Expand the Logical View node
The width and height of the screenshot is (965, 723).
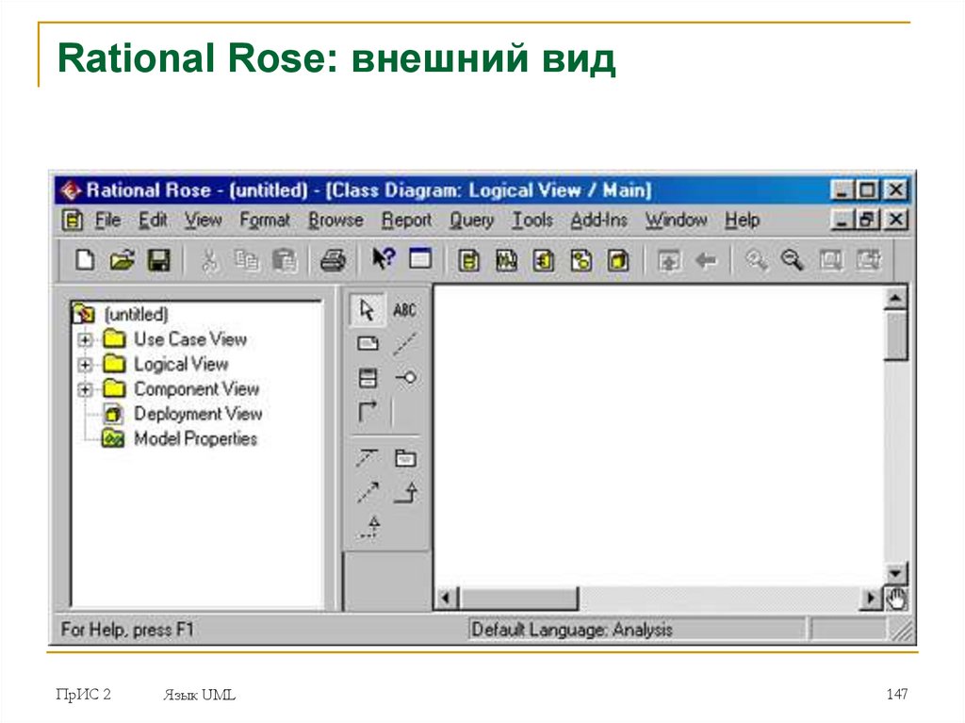coord(85,365)
